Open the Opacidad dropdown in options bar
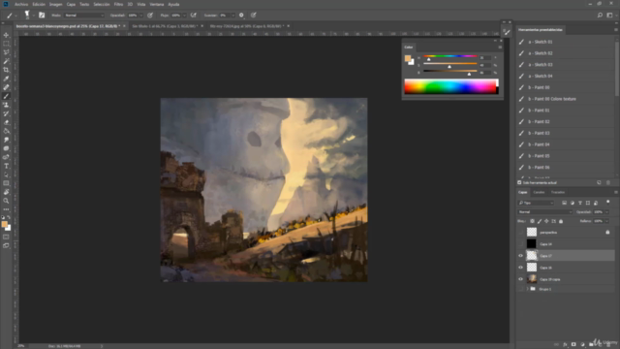This screenshot has height=349, width=620. pyautogui.click(x=140, y=16)
